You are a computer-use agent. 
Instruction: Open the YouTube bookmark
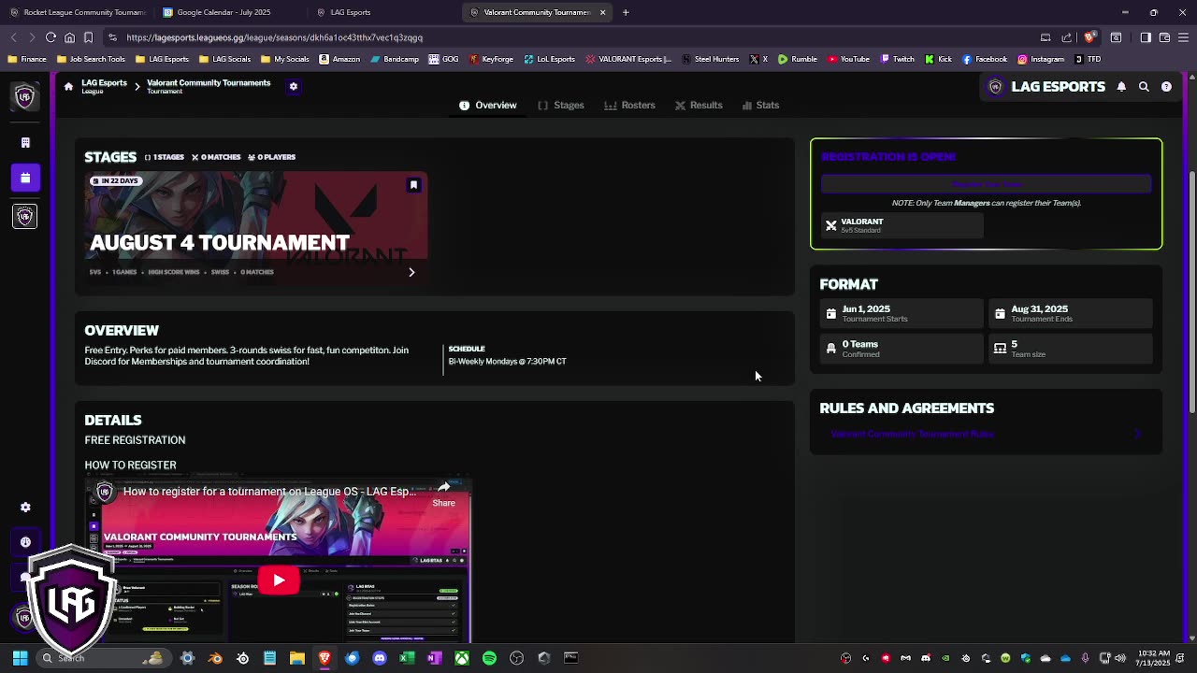(x=848, y=59)
